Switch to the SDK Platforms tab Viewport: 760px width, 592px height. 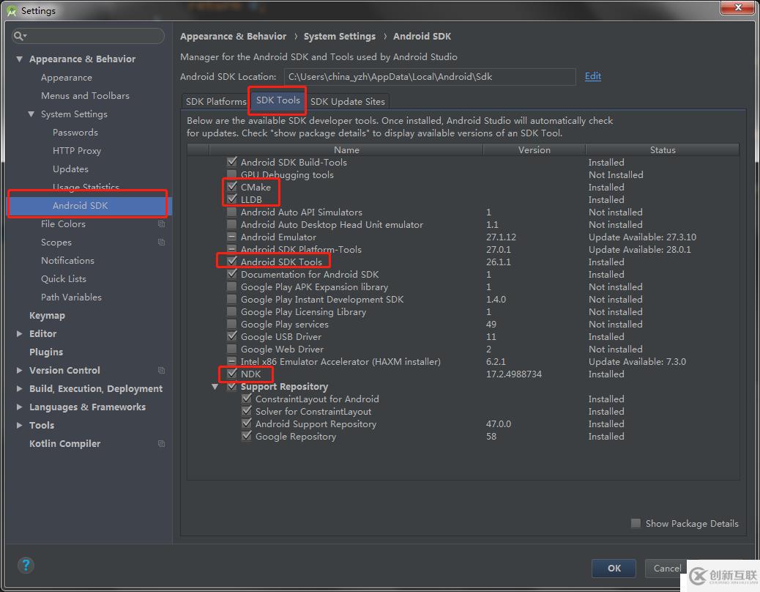pyautogui.click(x=216, y=101)
